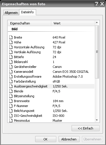Click the page icon beside Brennweite
106x145 pixels.
(x=11, y=101)
